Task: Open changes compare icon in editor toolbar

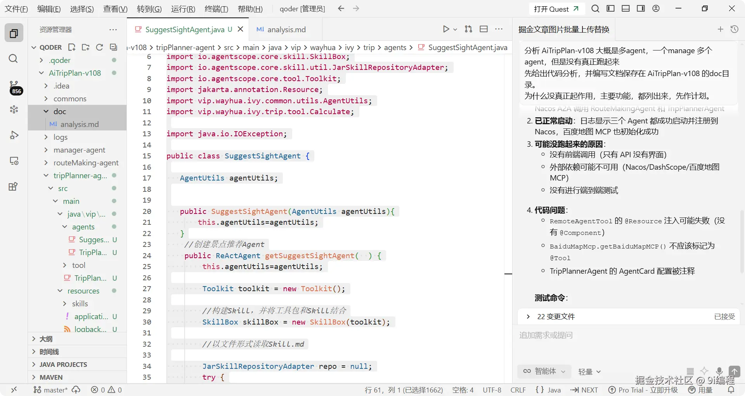Action: 468,29
